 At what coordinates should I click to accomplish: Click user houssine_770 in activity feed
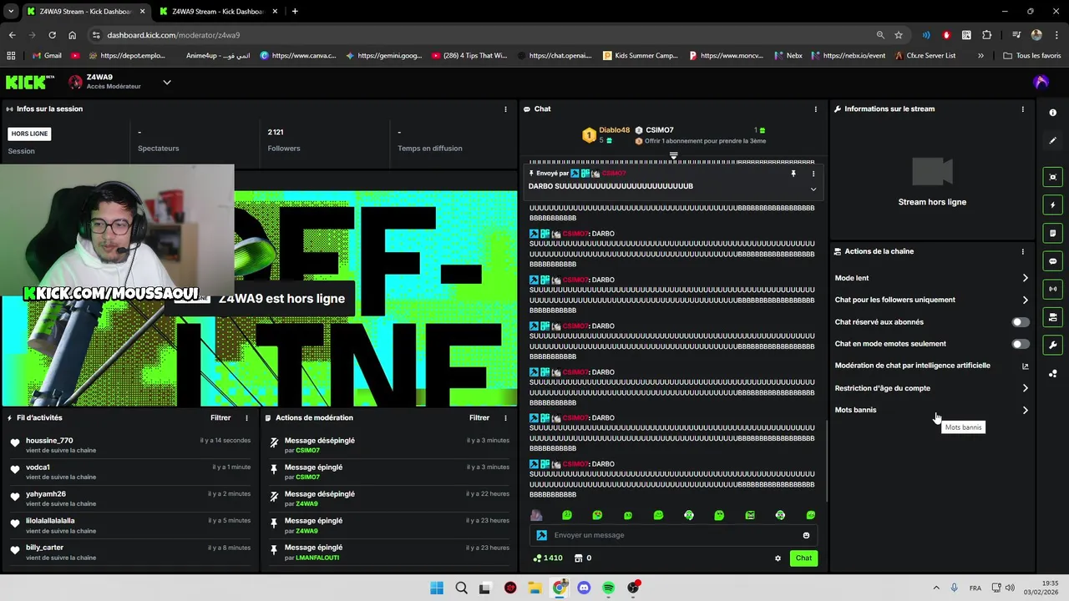click(49, 441)
